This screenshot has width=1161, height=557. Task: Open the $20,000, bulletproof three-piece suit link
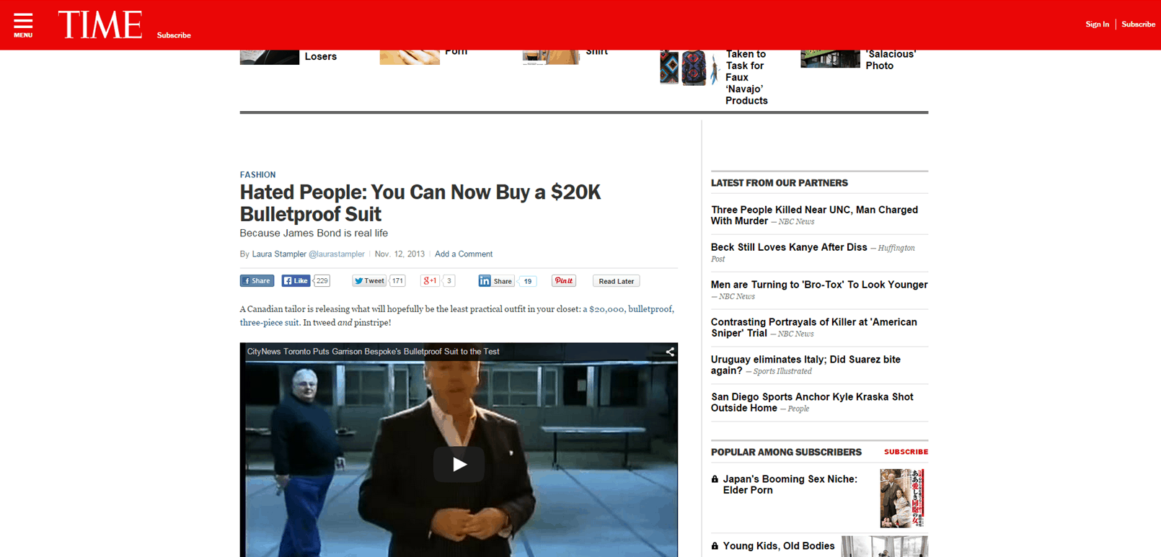click(x=457, y=316)
